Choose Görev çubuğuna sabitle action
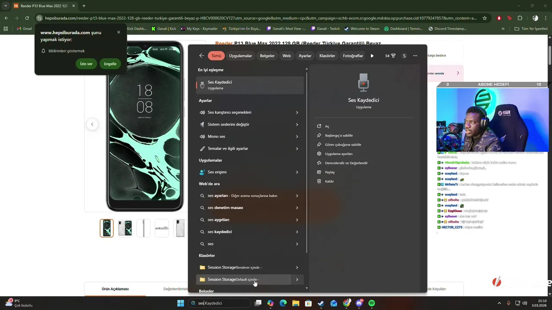The image size is (552, 310). 343,145
